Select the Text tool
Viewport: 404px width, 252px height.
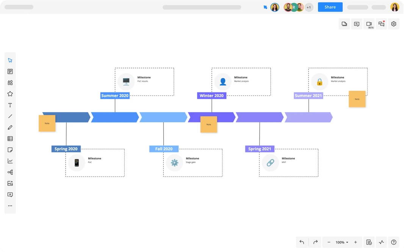coord(10,105)
